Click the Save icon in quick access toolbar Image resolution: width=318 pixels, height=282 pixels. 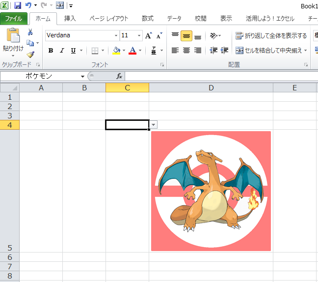pyautogui.click(x=18, y=5)
